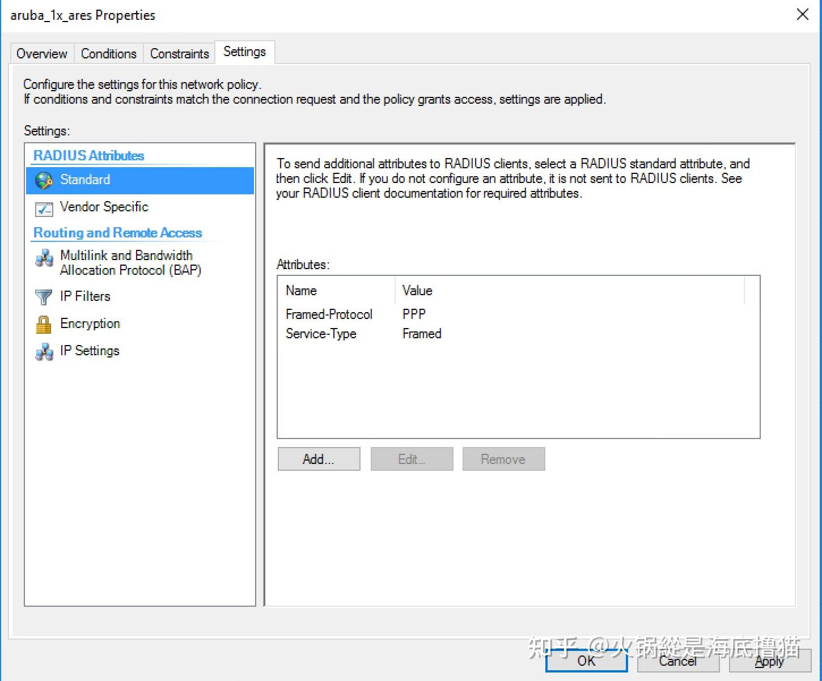822x681 pixels.
Task: Switch to the Overview tab
Action: click(41, 53)
